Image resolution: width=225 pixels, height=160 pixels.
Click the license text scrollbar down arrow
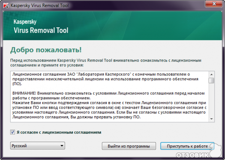[x=211, y=119]
